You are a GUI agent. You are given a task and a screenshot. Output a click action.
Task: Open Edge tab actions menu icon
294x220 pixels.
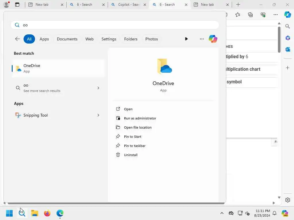coord(17,5)
